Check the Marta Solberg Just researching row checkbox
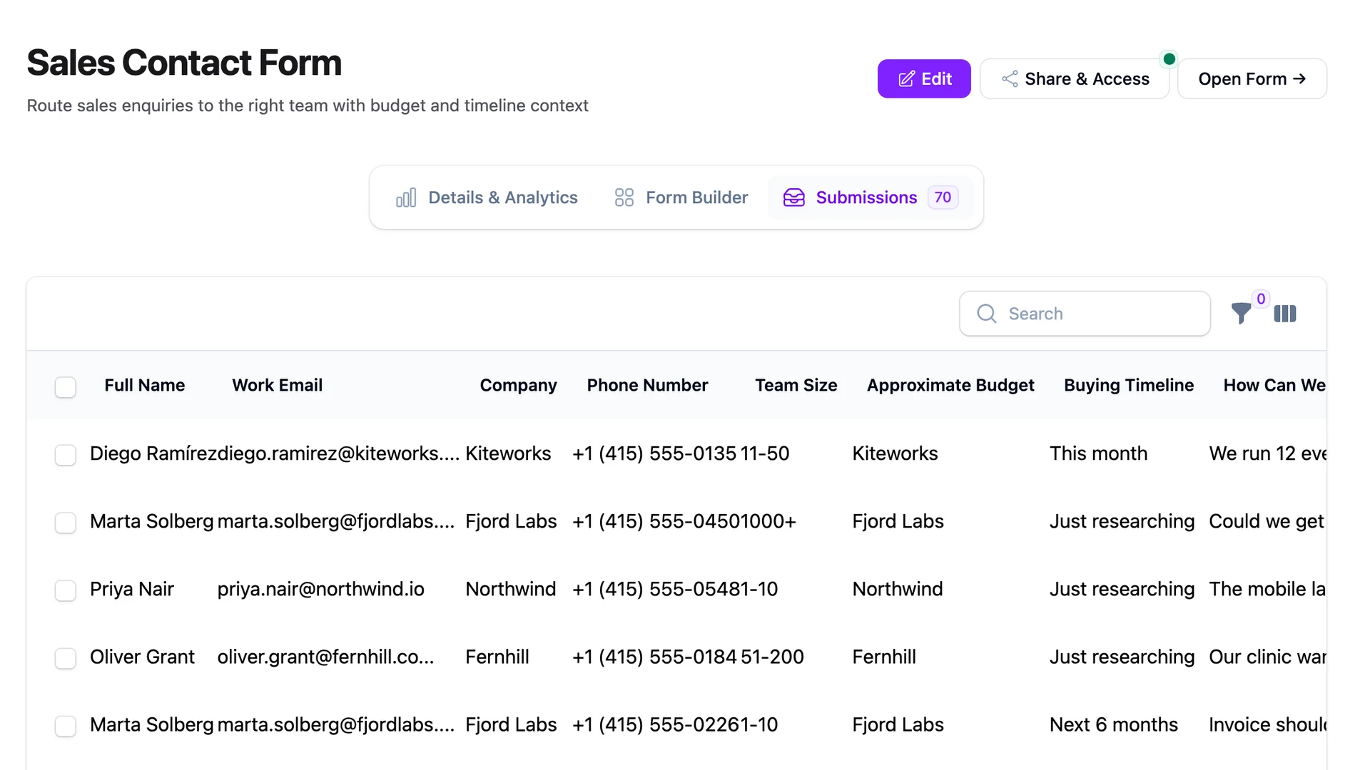 tap(66, 523)
